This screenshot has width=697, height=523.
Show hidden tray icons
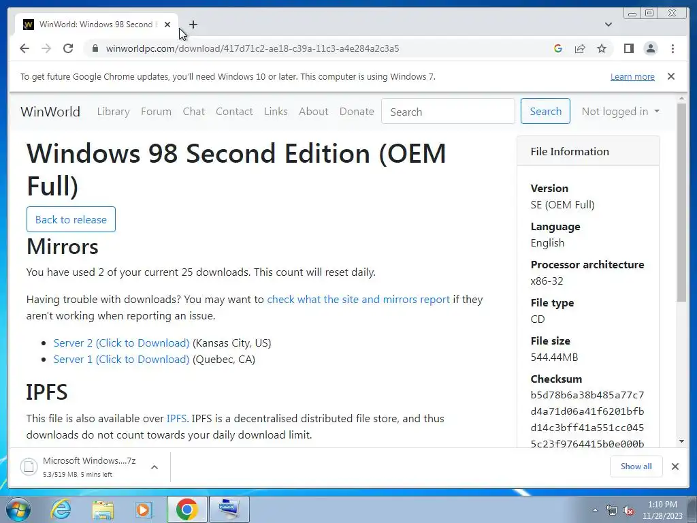(595, 510)
